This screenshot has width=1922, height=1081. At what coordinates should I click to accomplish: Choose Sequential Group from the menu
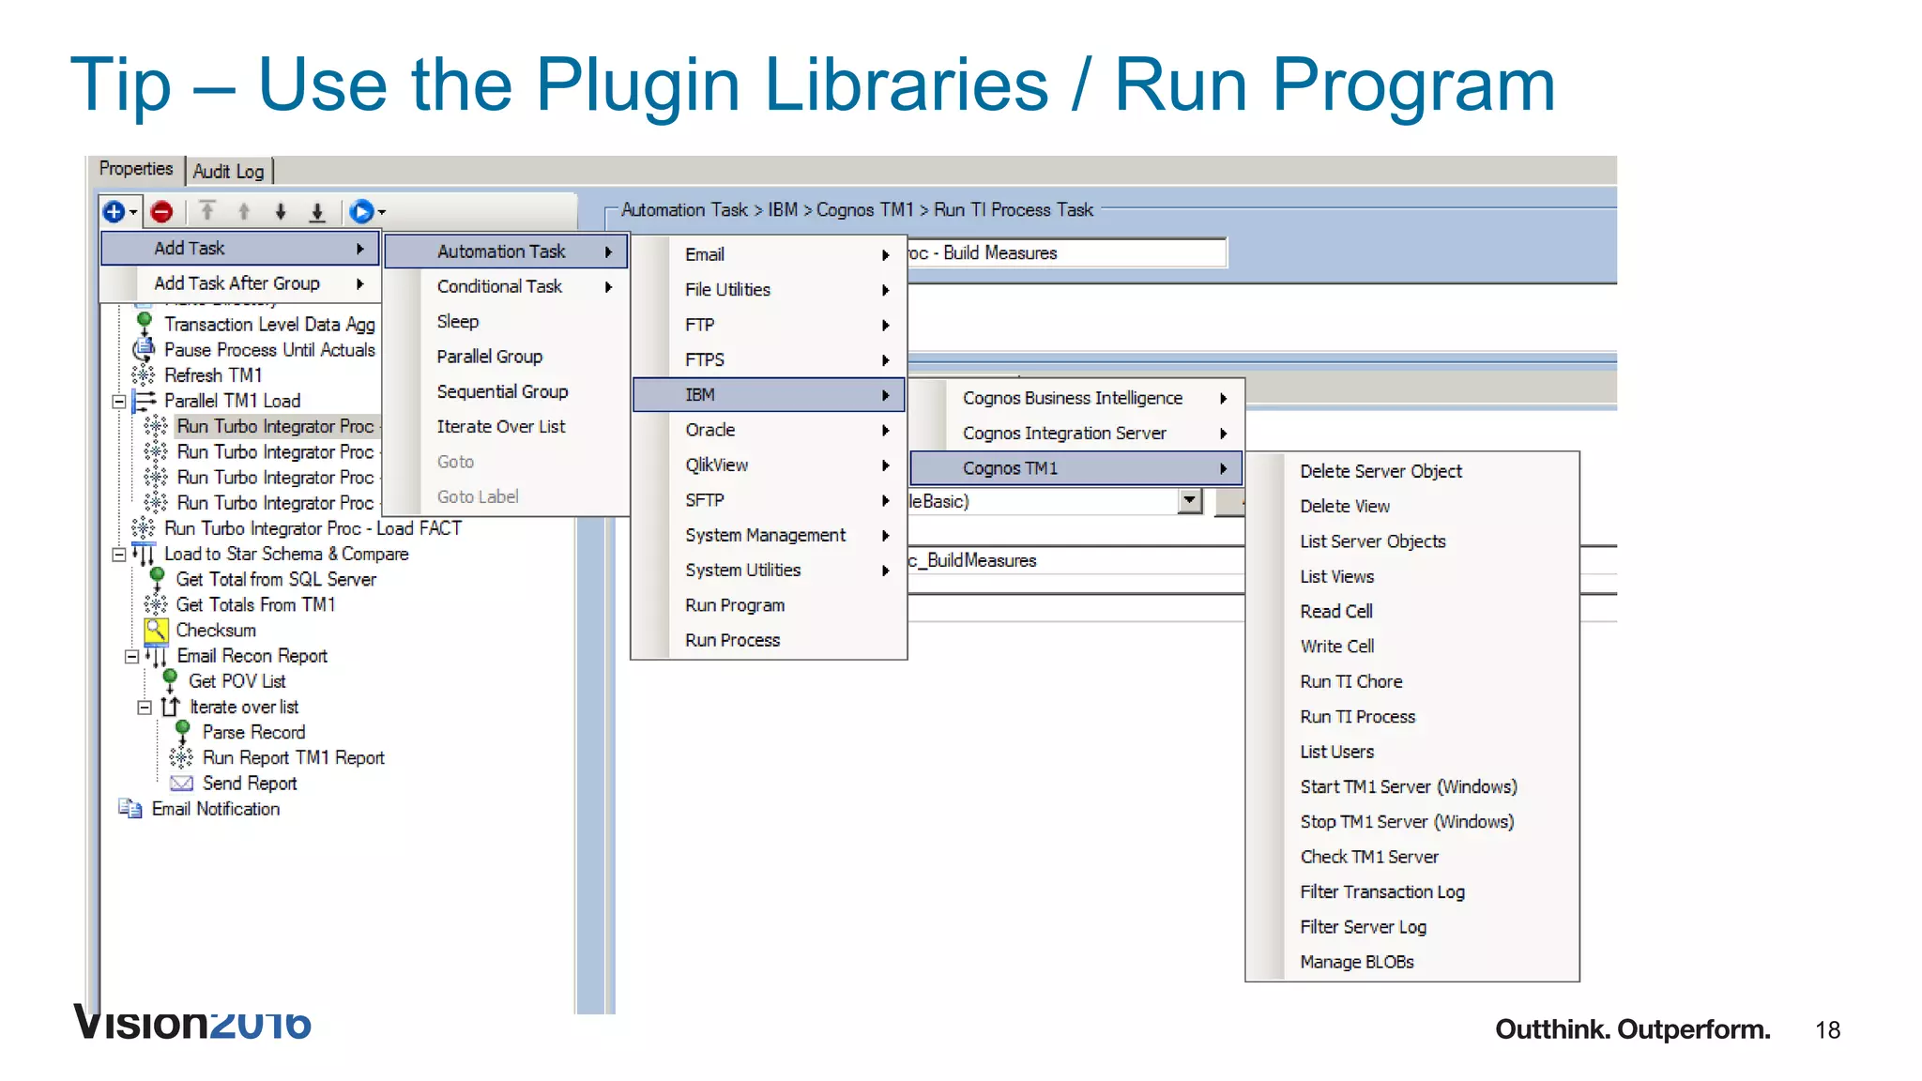click(x=506, y=391)
